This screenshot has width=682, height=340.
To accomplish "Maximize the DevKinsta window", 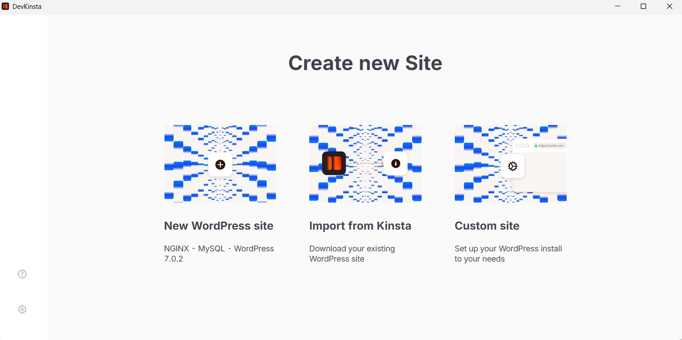I will 643,6.
